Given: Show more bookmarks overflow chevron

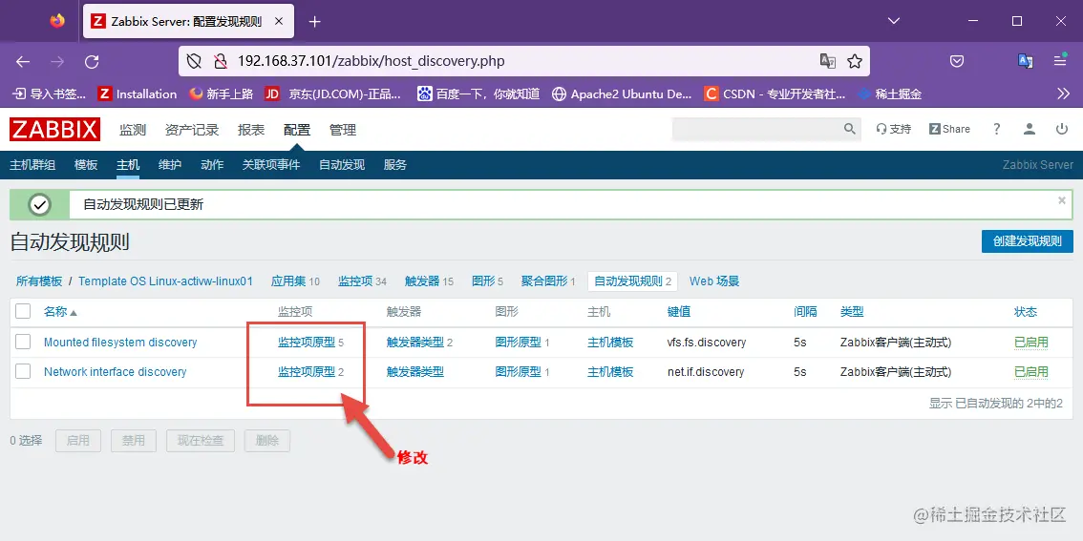Looking at the screenshot, I should tap(1064, 94).
